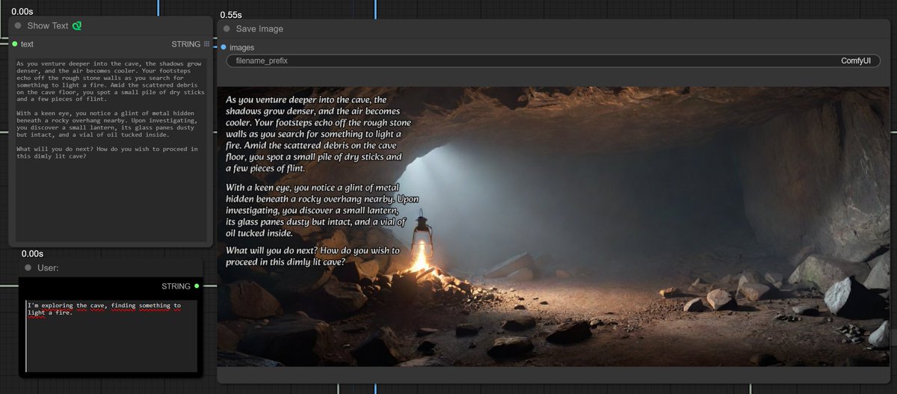This screenshot has height=394, width=897.
Task: Collapse the Save Image node via its dot
Action: pyautogui.click(x=226, y=28)
